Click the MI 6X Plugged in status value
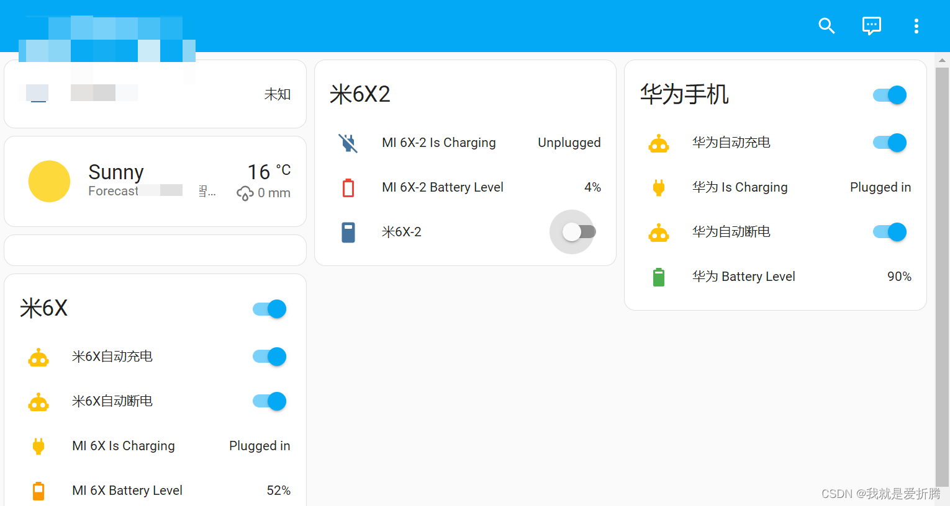The image size is (950, 506). [260, 446]
